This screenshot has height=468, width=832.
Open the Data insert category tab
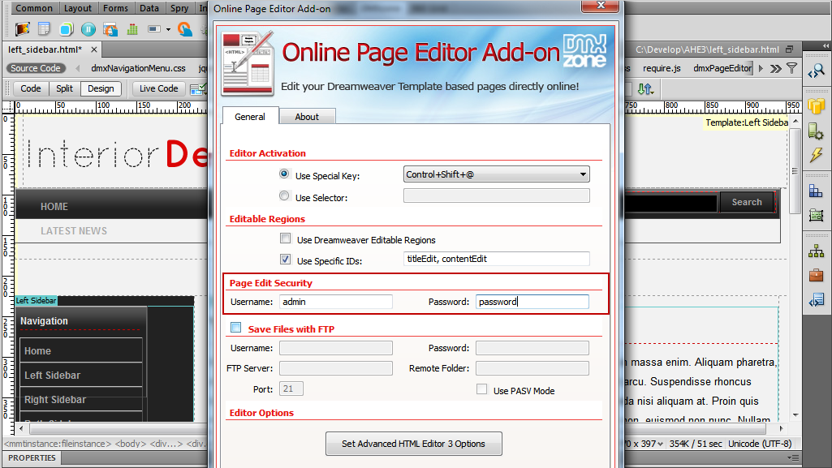click(149, 8)
